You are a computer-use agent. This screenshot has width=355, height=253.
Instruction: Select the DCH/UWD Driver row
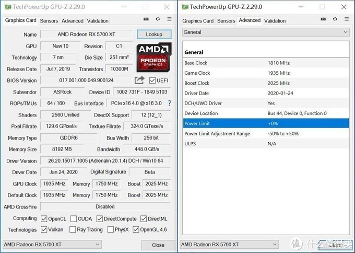point(266,103)
